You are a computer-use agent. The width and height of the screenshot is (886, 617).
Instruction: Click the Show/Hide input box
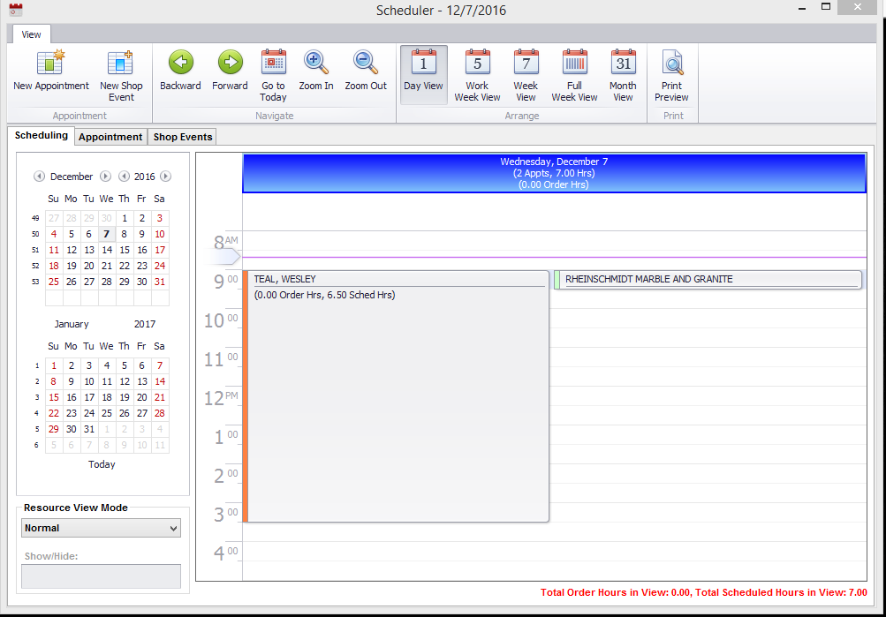pyautogui.click(x=102, y=576)
